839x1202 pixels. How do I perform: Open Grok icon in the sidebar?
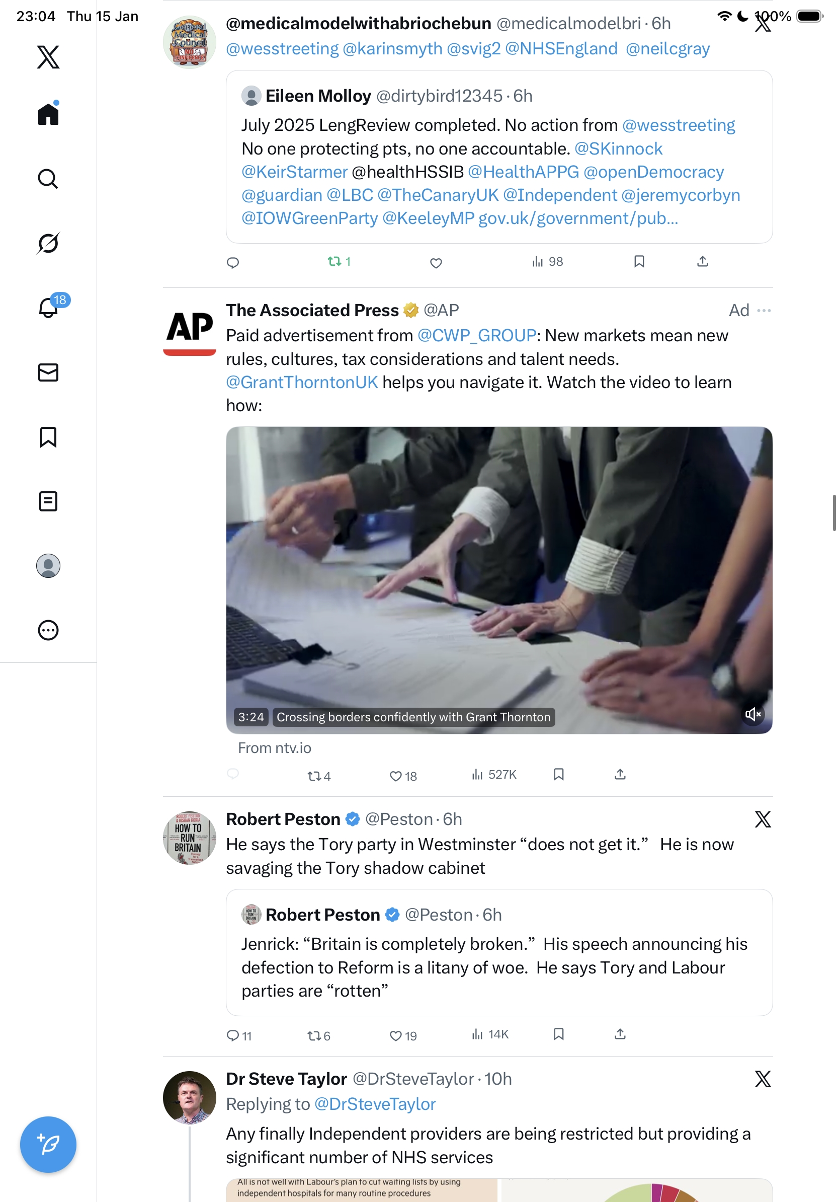pos(48,243)
